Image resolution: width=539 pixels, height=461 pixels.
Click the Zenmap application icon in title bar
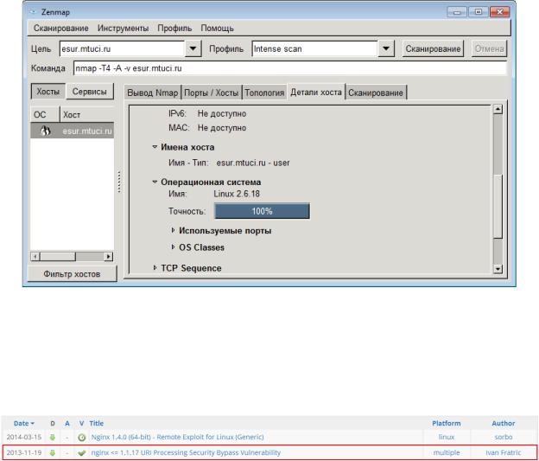[33, 12]
